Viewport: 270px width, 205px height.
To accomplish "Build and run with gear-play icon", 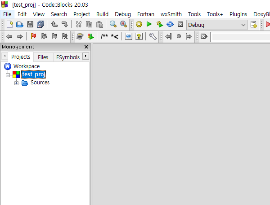I will (x=160, y=24).
